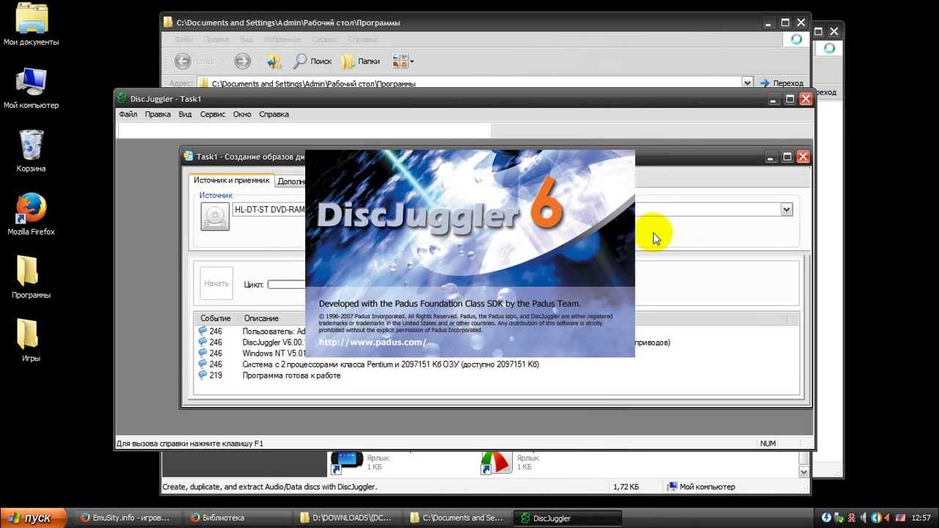Click the Task1 window title icon
The height and width of the screenshot is (528, 939).
tap(189, 156)
